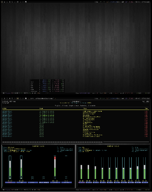Click the layout icon in the lower bar

26,98
